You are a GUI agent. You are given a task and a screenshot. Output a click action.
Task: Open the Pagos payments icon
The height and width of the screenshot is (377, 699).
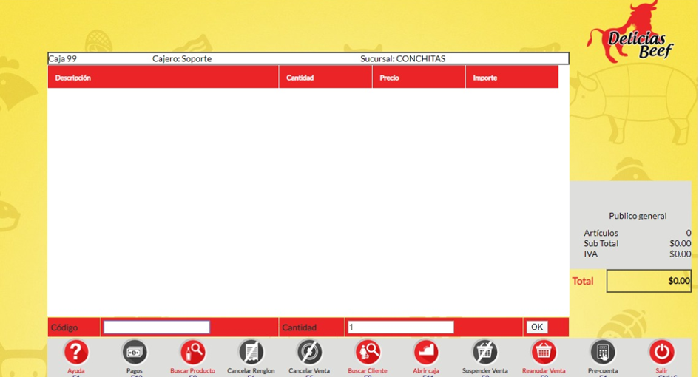(135, 353)
